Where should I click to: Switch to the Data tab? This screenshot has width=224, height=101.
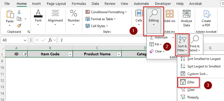[x=95, y=4]
